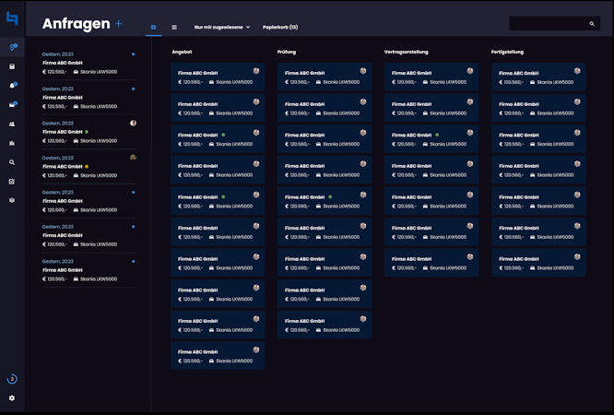
Task: Click the avatar on the bottom Fertigstellung card
Action: coord(577,257)
